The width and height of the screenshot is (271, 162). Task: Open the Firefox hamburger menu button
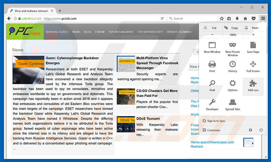pos(263,18)
